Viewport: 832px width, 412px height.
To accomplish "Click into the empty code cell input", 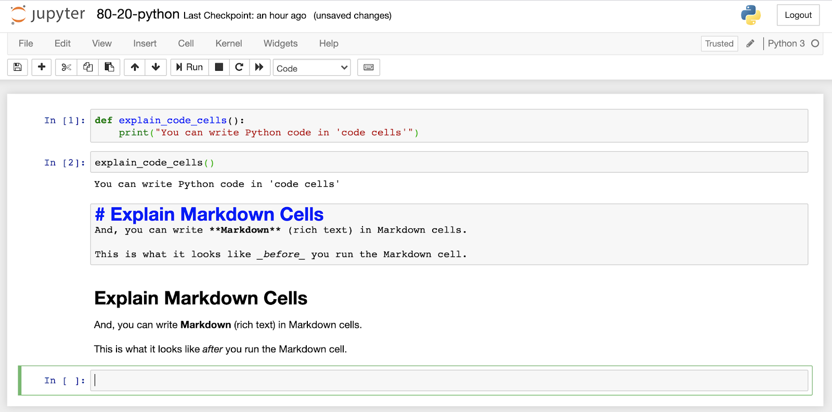I will (x=449, y=380).
